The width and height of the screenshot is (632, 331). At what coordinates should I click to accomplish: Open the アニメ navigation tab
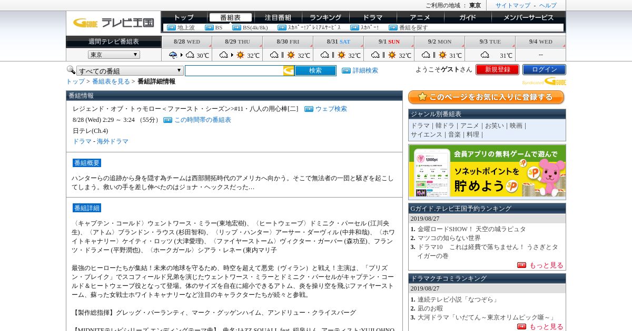(420, 17)
